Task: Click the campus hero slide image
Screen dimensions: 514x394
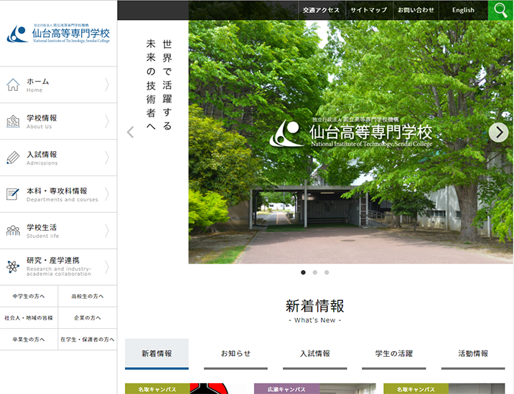Action: pyautogui.click(x=350, y=142)
